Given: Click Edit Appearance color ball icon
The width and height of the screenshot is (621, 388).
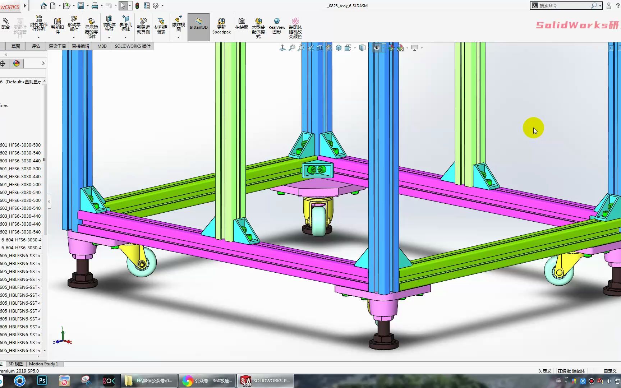Looking at the screenshot, I should 391,48.
